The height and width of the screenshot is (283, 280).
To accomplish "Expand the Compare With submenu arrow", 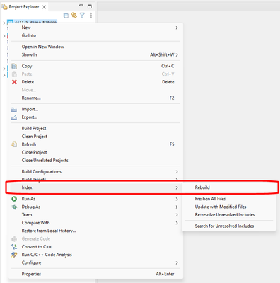I will 177,223.
